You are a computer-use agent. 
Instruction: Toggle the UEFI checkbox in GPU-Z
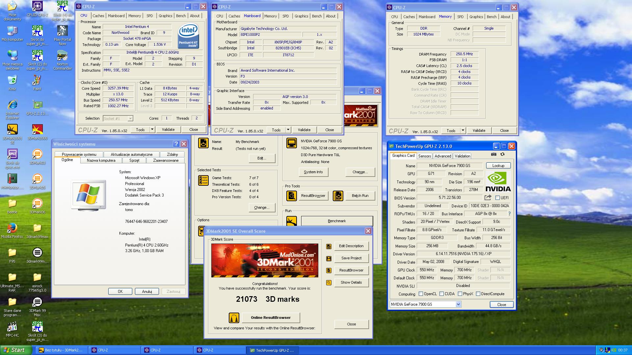(497, 198)
